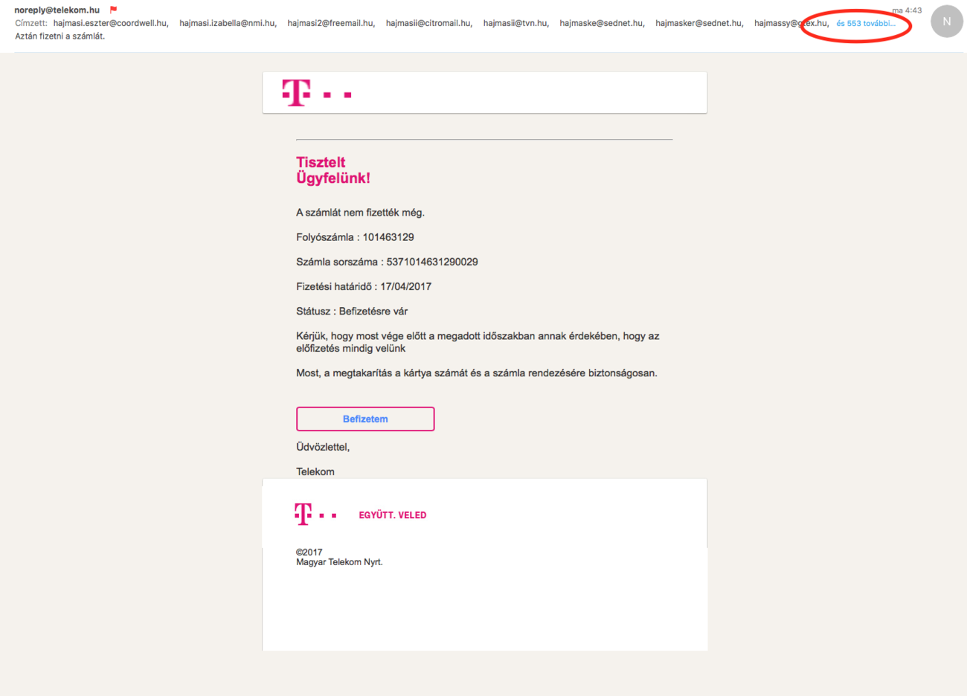The height and width of the screenshot is (696, 967).
Task: Click the red flag icon beside sender
Action: tap(113, 10)
